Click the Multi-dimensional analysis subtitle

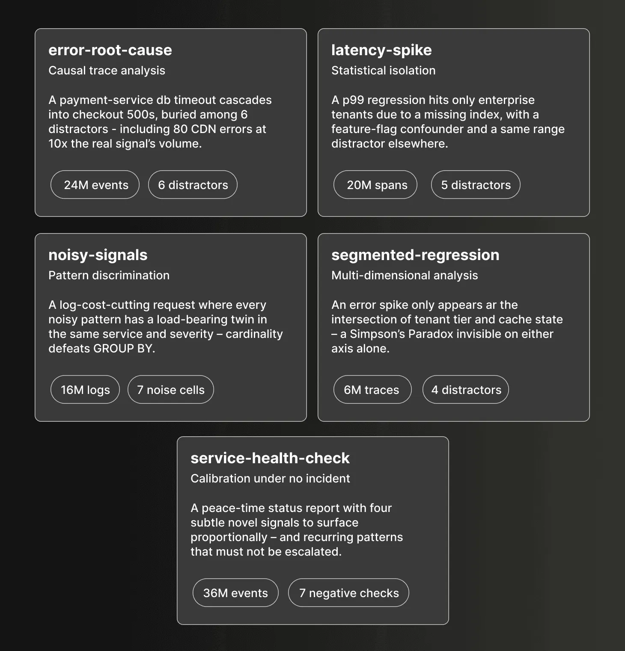pyautogui.click(x=405, y=275)
